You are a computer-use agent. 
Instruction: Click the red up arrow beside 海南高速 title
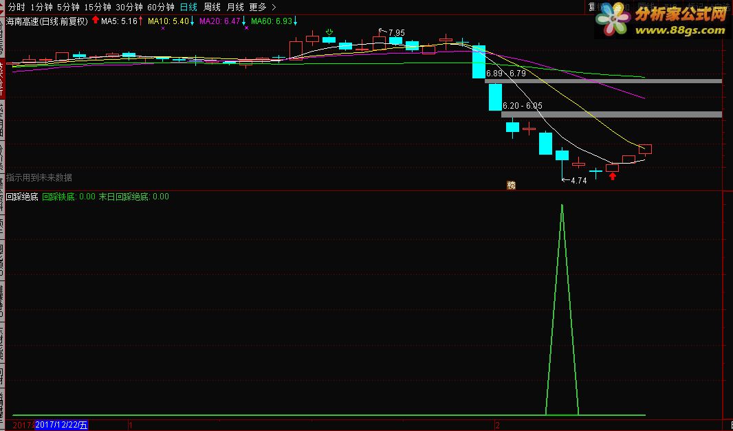point(96,20)
